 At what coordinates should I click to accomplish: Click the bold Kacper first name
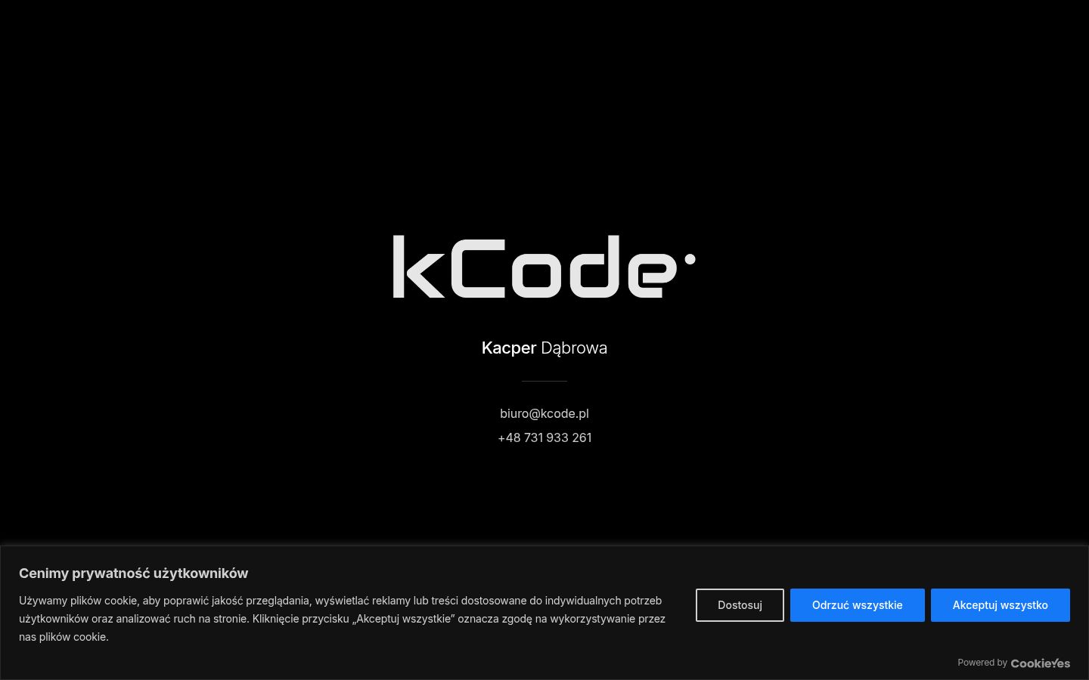pos(509,348)
